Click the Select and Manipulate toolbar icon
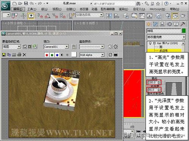The height and width of the screenshot is (141, 189). click(23, 16)
